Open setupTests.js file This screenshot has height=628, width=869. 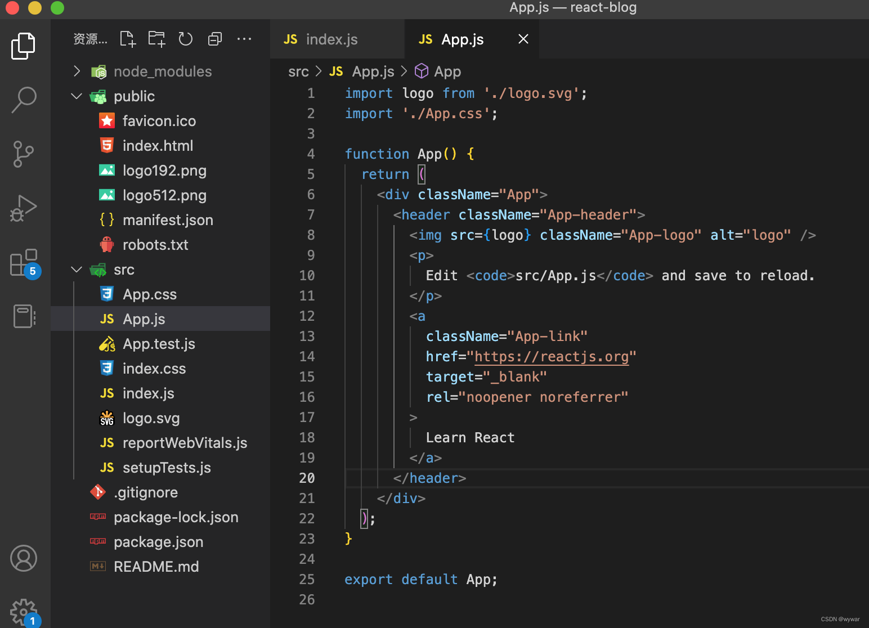tap(160, 468)
